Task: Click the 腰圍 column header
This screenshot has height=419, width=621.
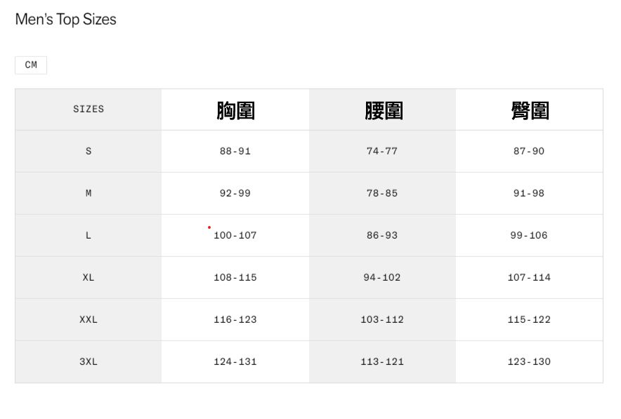Action: tap(383, 110)
